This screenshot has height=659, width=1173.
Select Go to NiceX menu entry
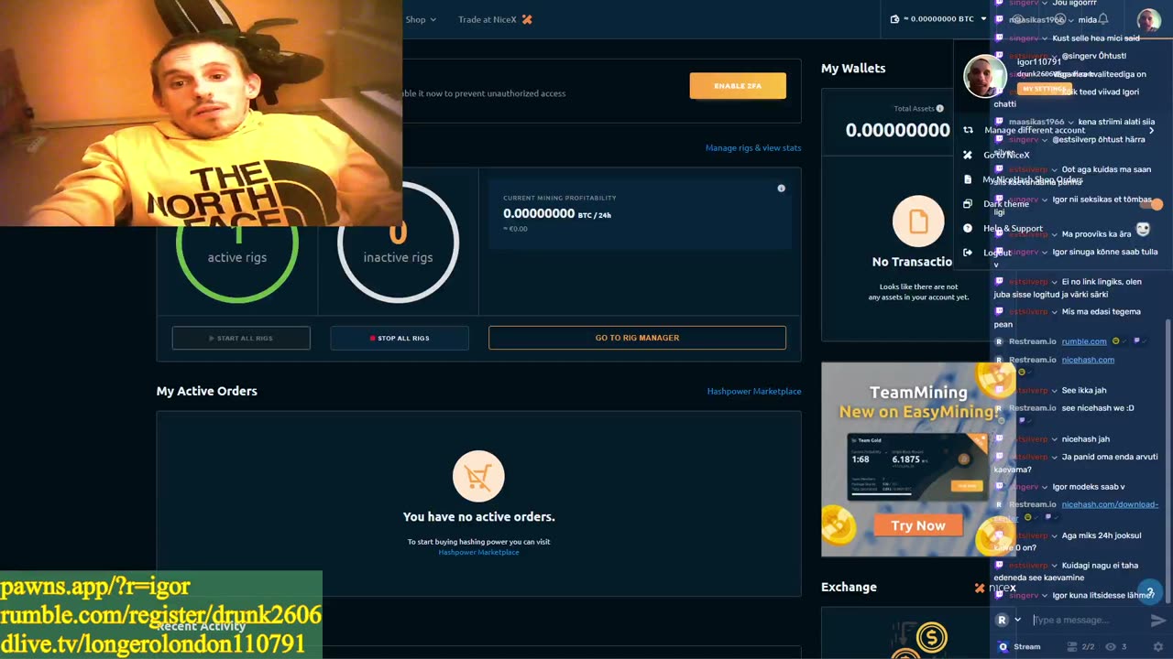[x=1006, y=155]
